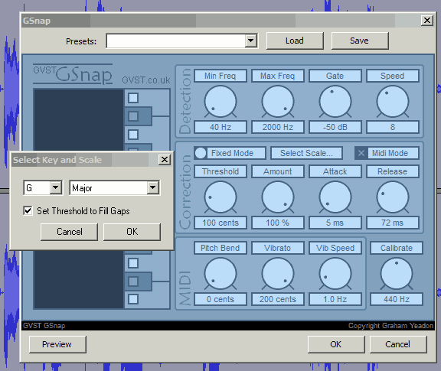Image resolution: width=441 pixels, height=371 pixels.
Task: Click the Amount knob
Action: 278,197
